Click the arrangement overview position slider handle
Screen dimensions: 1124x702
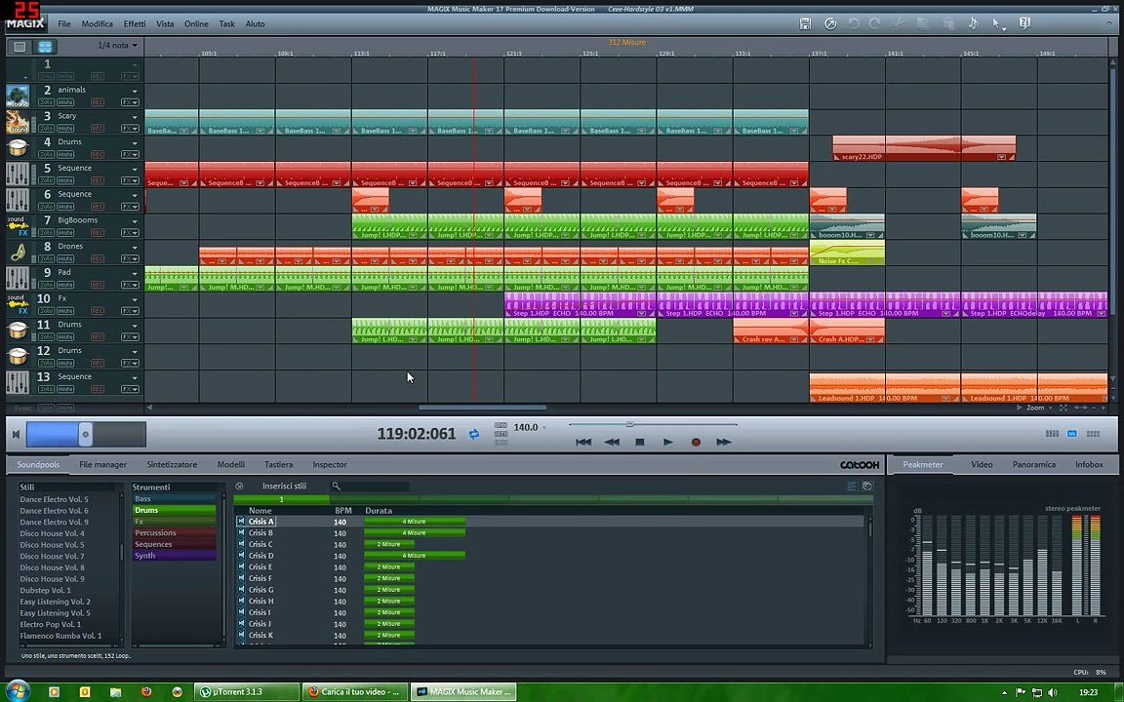(x=85, y=434)
